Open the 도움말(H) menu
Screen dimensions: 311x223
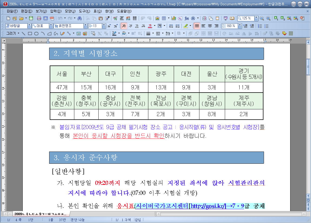point(124,11)
